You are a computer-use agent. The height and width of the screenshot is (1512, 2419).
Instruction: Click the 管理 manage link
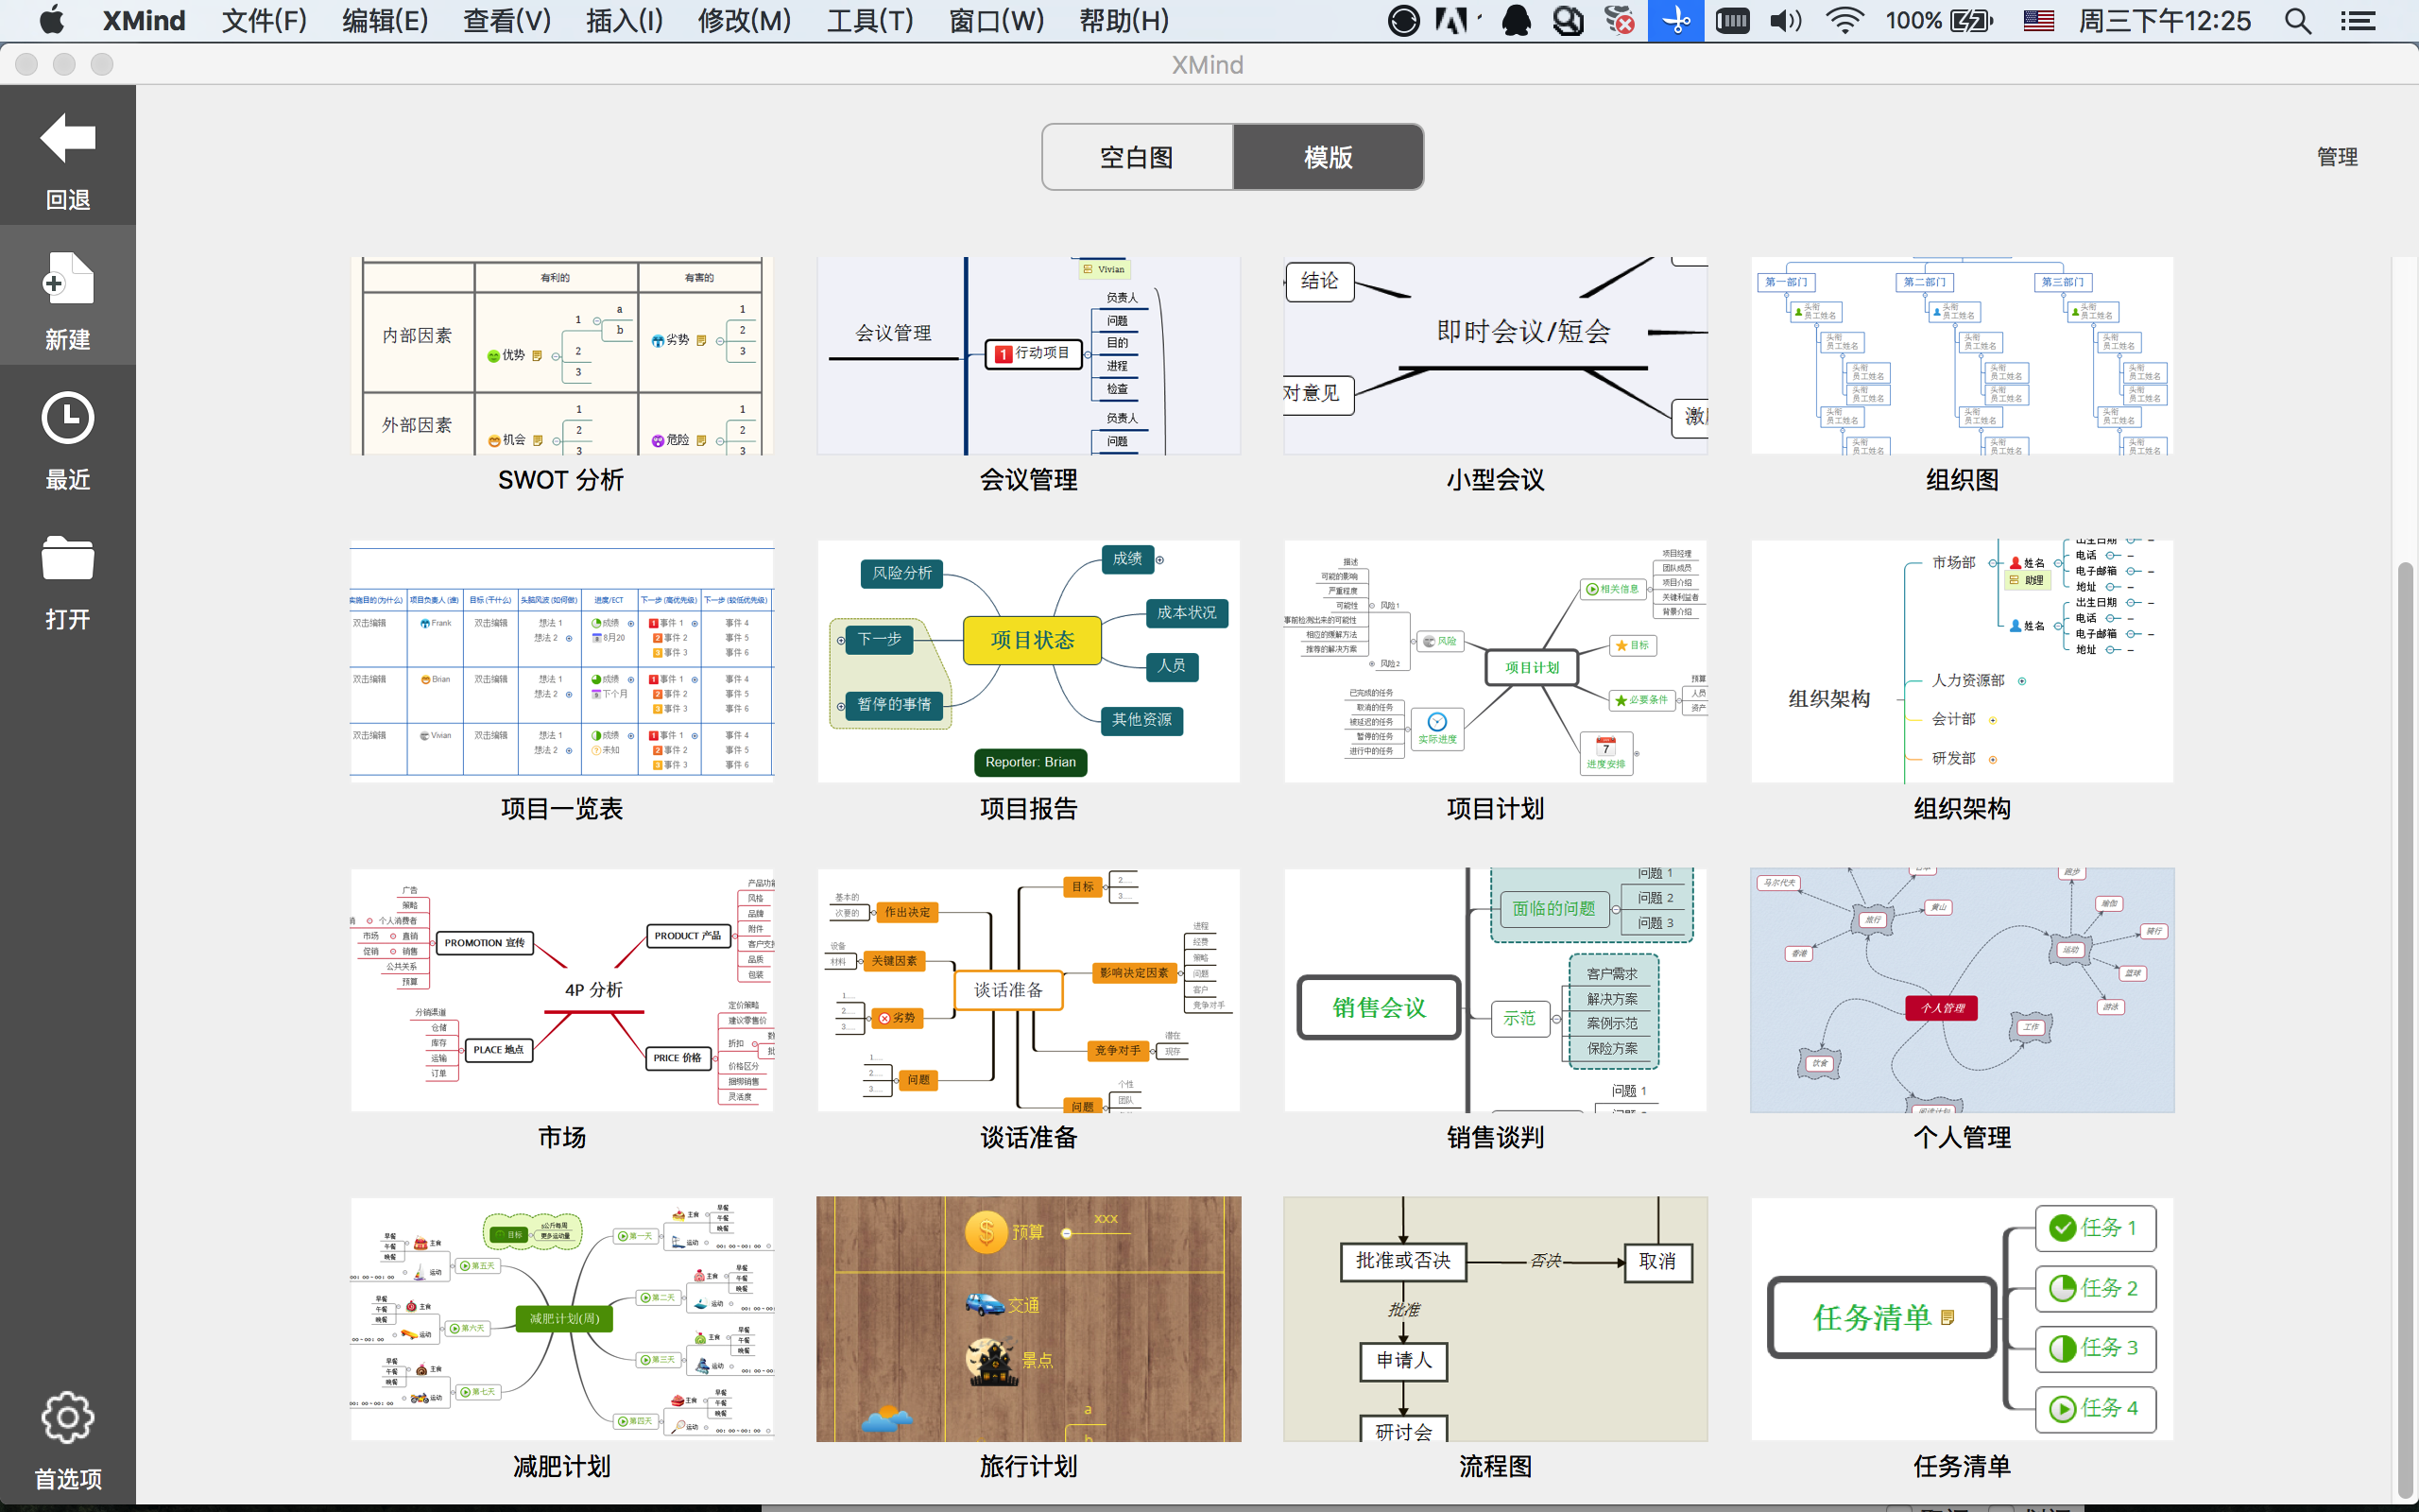(x=2337, y=157)
